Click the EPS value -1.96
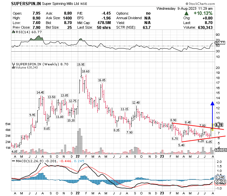This screenshot has width=227, height=196. click(106, 18)
